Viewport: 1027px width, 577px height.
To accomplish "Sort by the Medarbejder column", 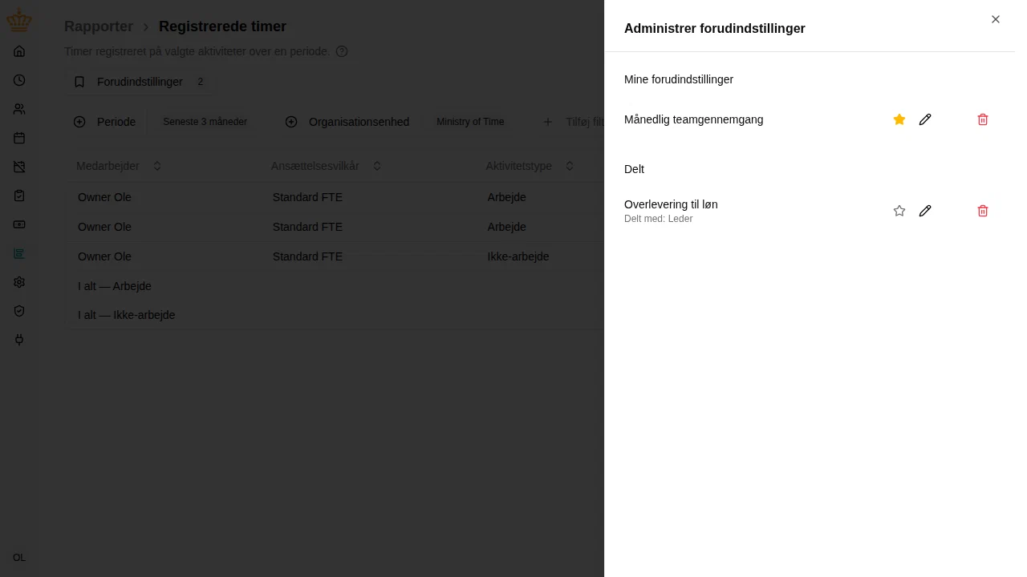I will coord(120,166).
